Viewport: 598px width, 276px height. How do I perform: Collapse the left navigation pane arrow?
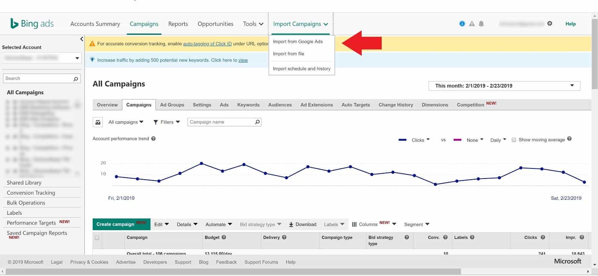pyautogui.click(x=81, y=39)
